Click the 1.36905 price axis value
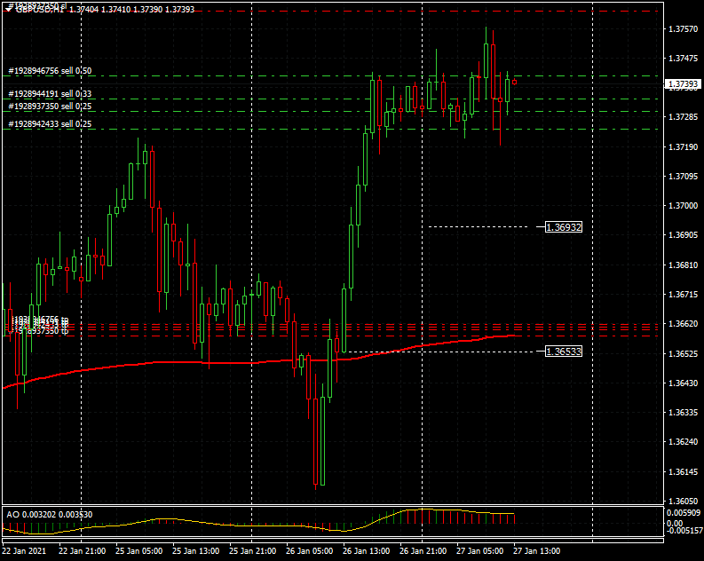The width and height of the screenshot is (704, 561). click(684, 235)
